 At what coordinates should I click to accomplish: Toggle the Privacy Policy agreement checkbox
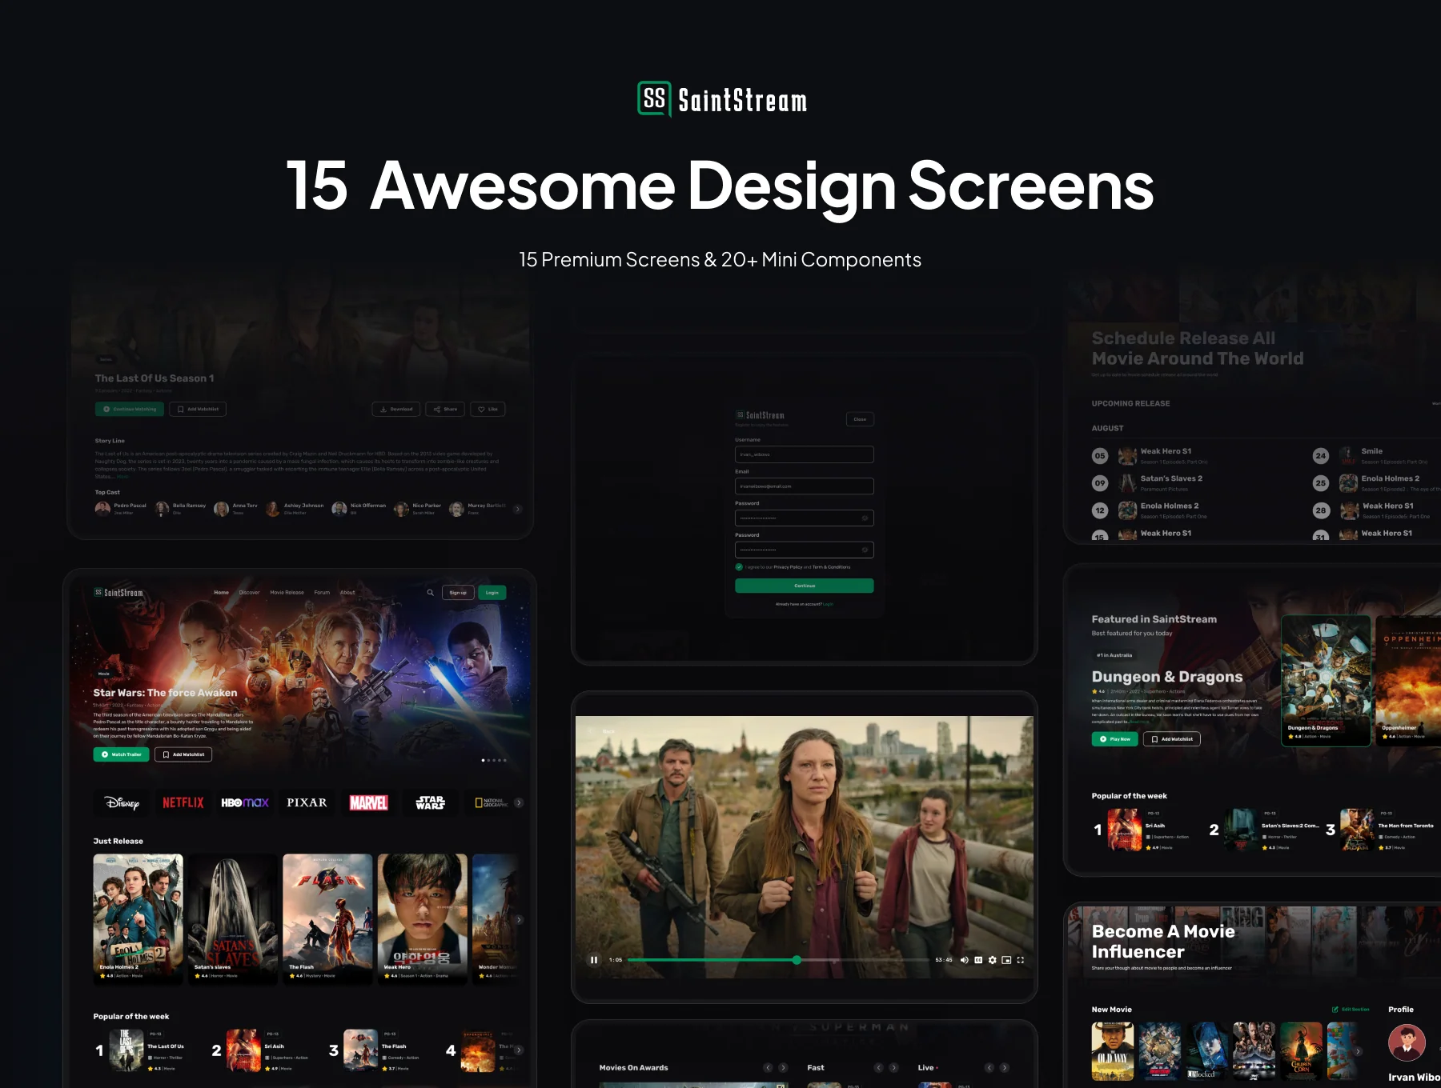point(739,567)
